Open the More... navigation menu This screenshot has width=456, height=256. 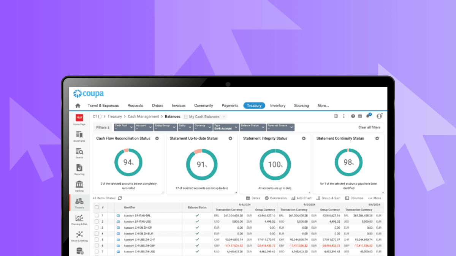pos(323,106)
